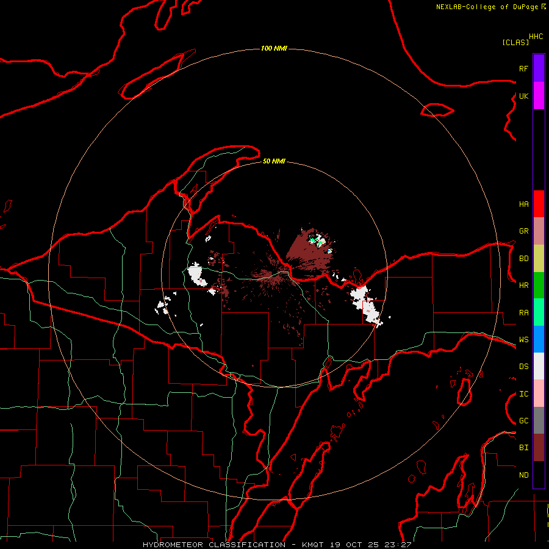Screen dimensions: 549x549
Task: Click the "50 NMI" range ring label
Action: tap(274, 161)
